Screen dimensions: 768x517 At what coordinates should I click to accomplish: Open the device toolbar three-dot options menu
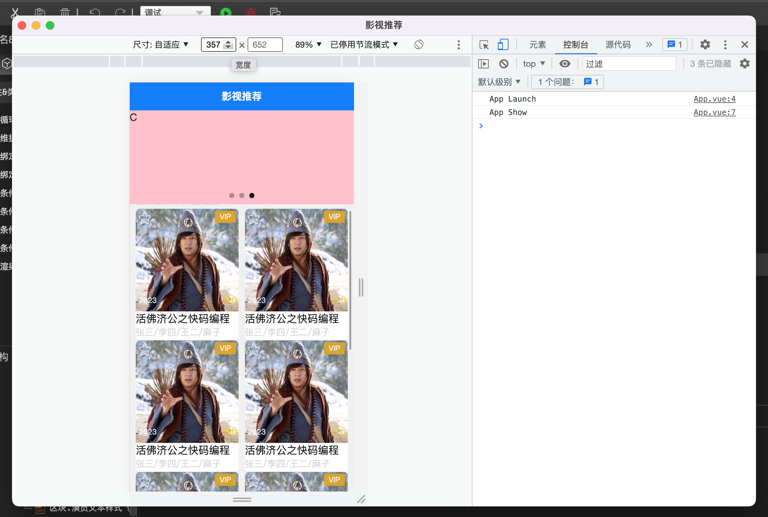(458, 45)
